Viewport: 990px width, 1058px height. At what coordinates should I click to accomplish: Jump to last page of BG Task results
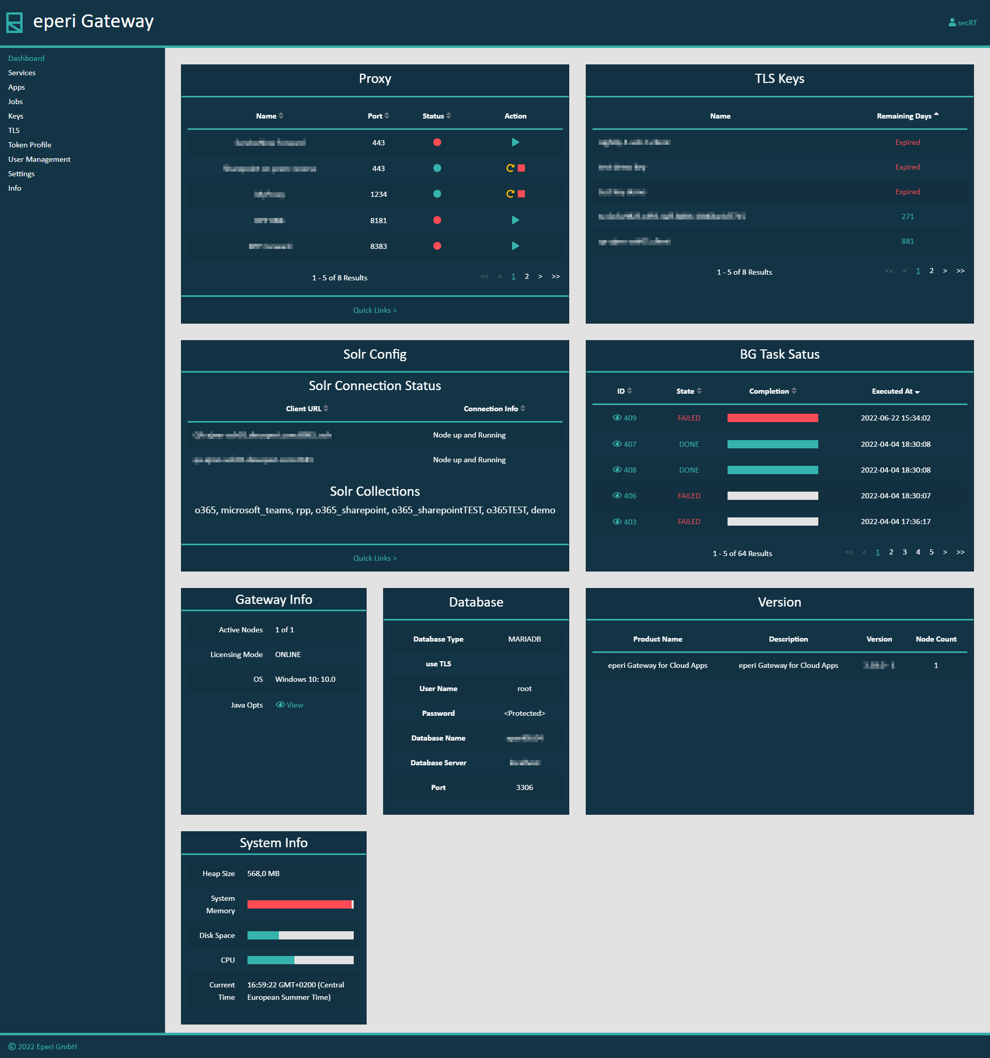(960, 552)
